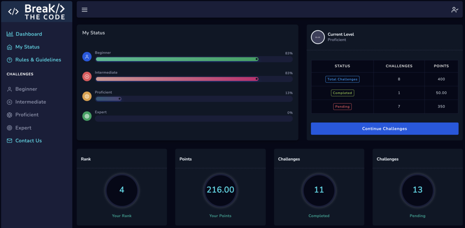The width and height of the screenshot is (465, 228).
Task: Click the Current Level avatar image
Action: (318, 37)
